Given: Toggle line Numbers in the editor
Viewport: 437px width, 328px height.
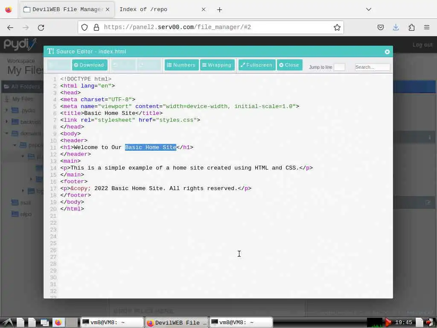Looking at the screenshot, I should coord(181,65).
